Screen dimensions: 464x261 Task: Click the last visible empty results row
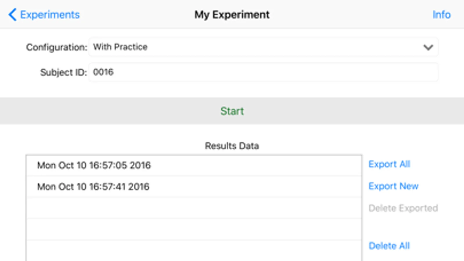tap(194, 250)
